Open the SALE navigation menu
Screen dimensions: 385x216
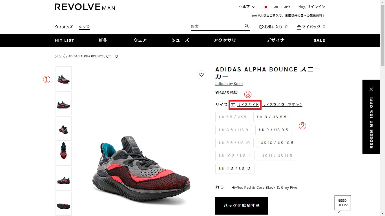point(319,40)
